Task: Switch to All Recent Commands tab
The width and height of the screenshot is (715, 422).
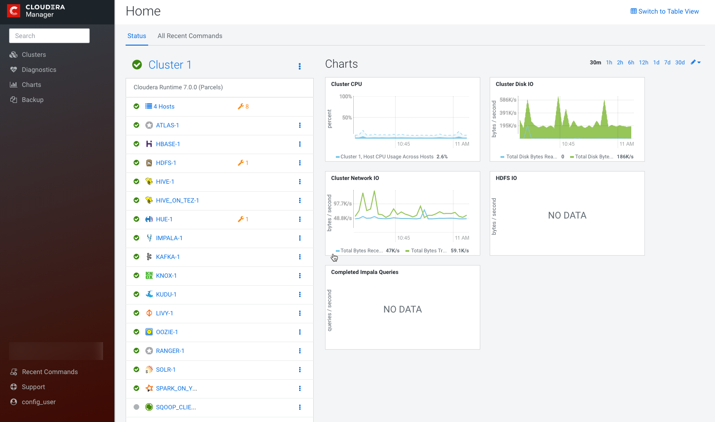Action: 190,36
